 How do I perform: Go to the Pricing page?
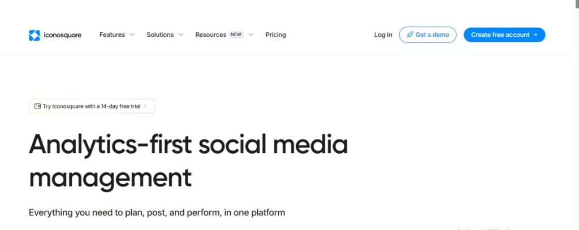click(275, 35)
